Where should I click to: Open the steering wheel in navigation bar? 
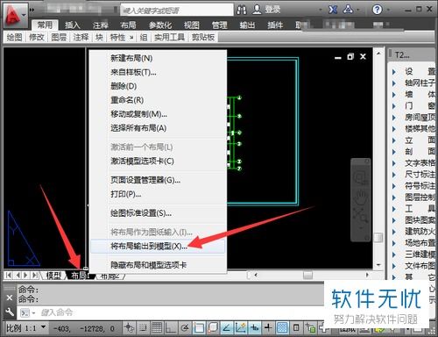click(360, 177)
